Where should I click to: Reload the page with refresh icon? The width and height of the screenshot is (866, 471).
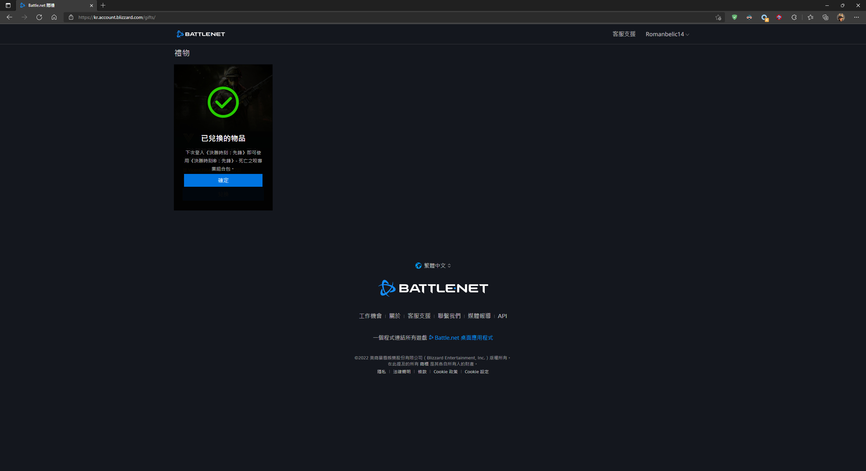click(x=39, y=17)
